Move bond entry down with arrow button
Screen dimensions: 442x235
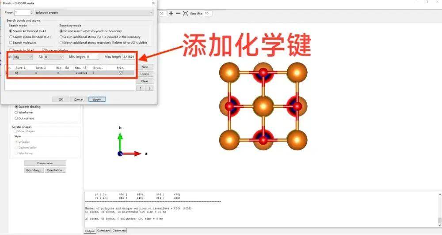coord(149,88)
